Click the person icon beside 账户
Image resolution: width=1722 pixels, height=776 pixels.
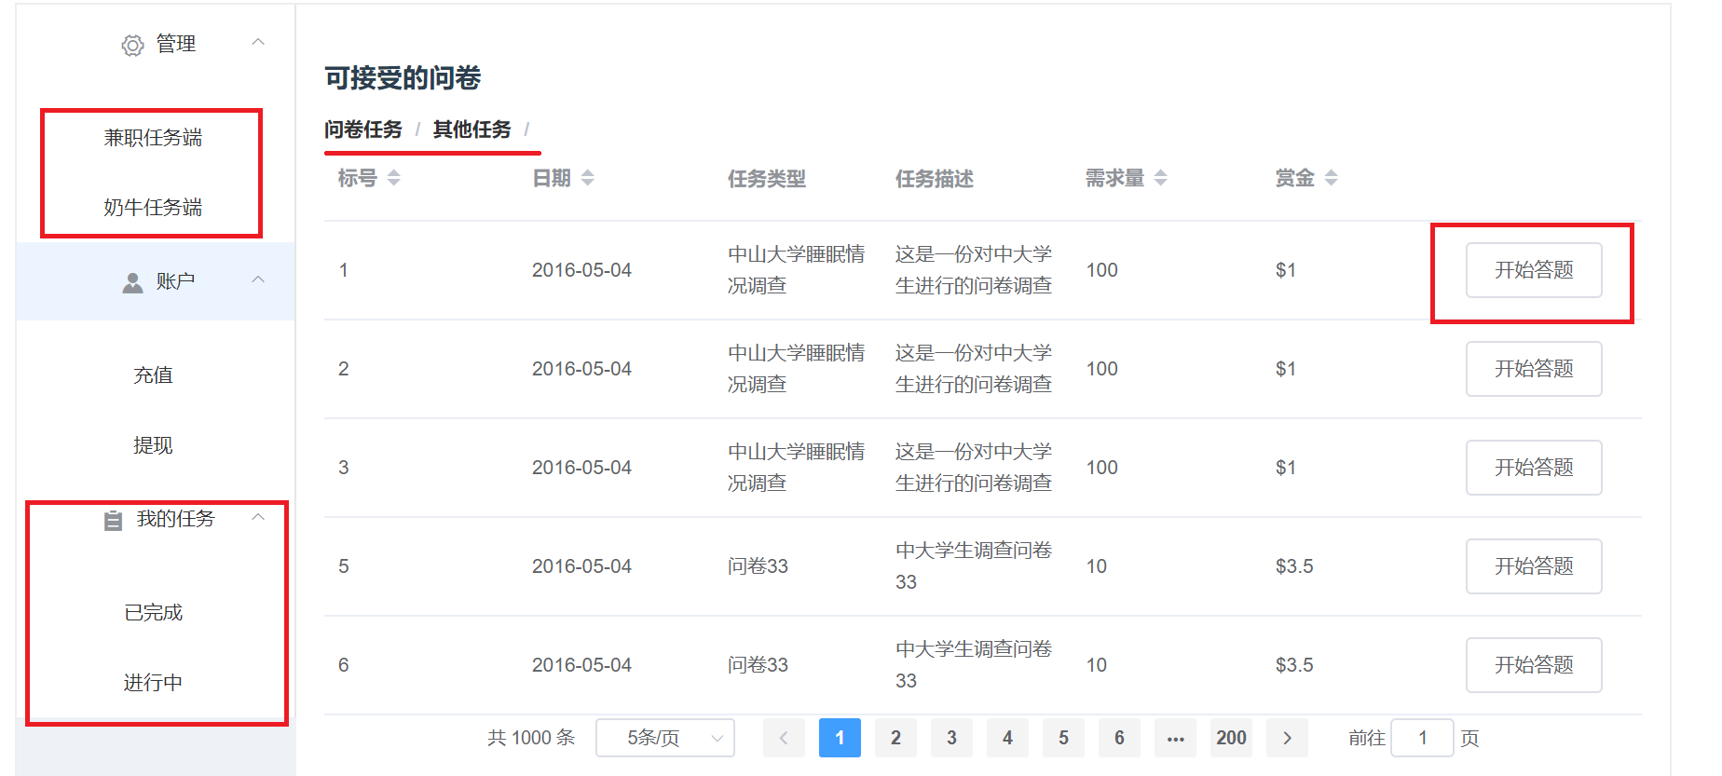[132, 282]
